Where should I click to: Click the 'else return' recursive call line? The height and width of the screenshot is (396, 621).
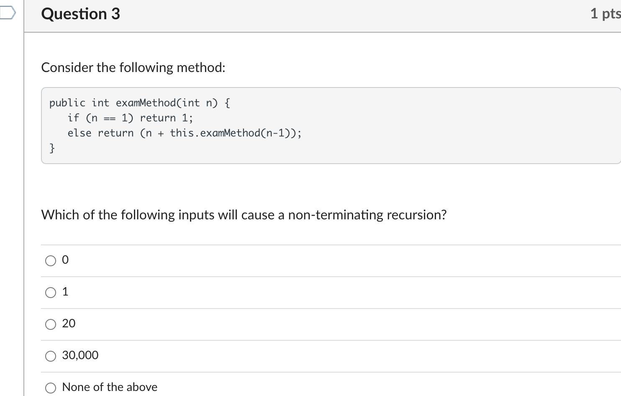[x=184, y=133]
